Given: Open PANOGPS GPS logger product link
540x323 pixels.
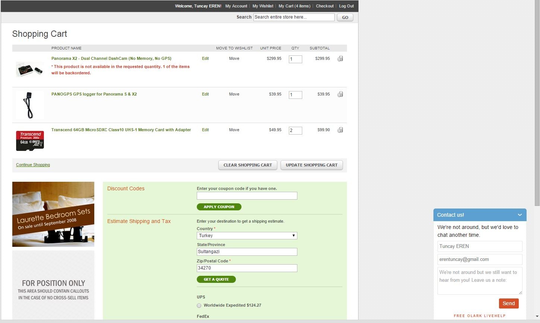Looking at the screenshot, I should coord(94,94).
